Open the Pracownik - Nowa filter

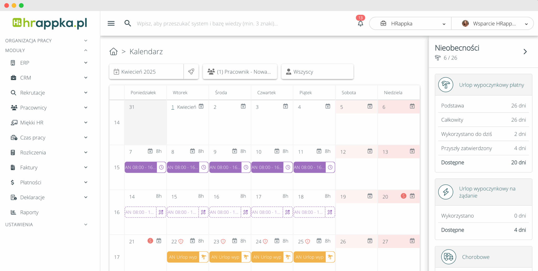240,72
